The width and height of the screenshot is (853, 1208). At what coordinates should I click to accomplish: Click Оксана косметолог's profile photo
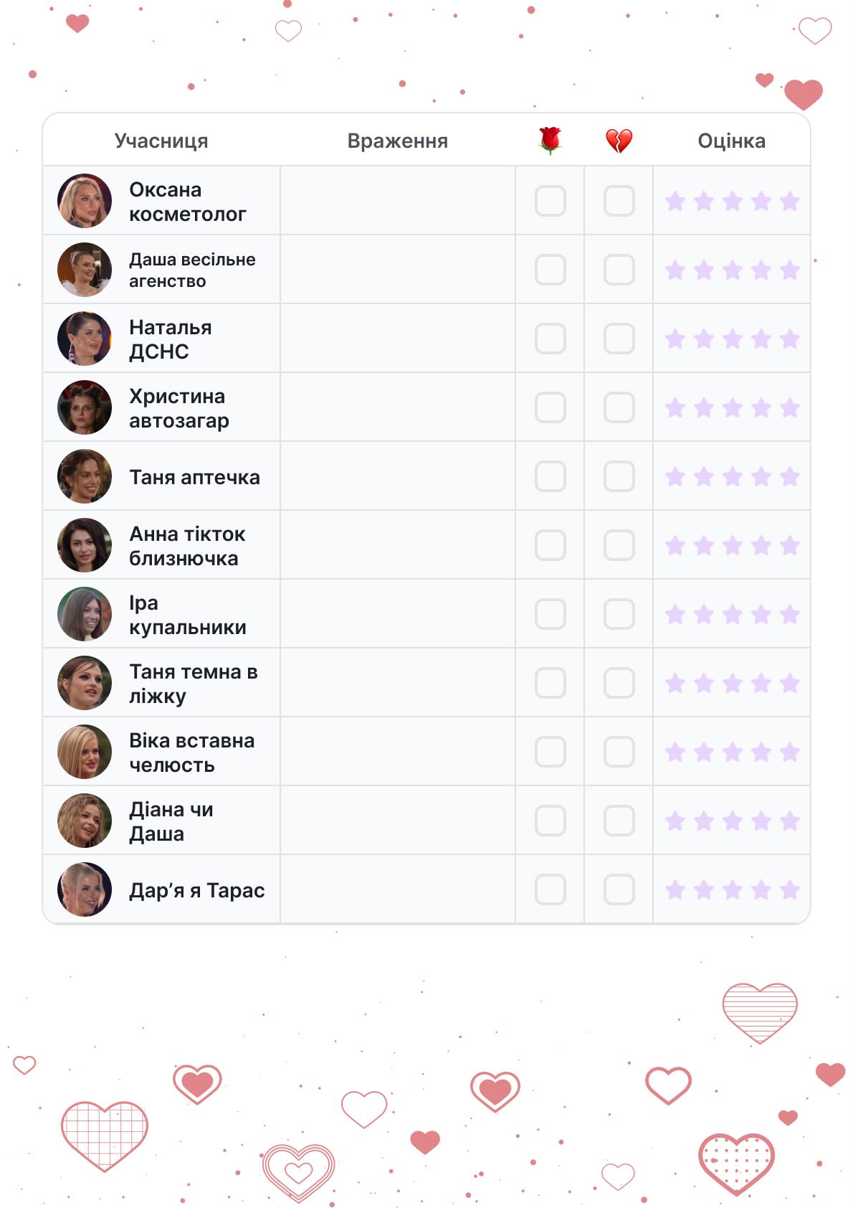tap(85, 201)
